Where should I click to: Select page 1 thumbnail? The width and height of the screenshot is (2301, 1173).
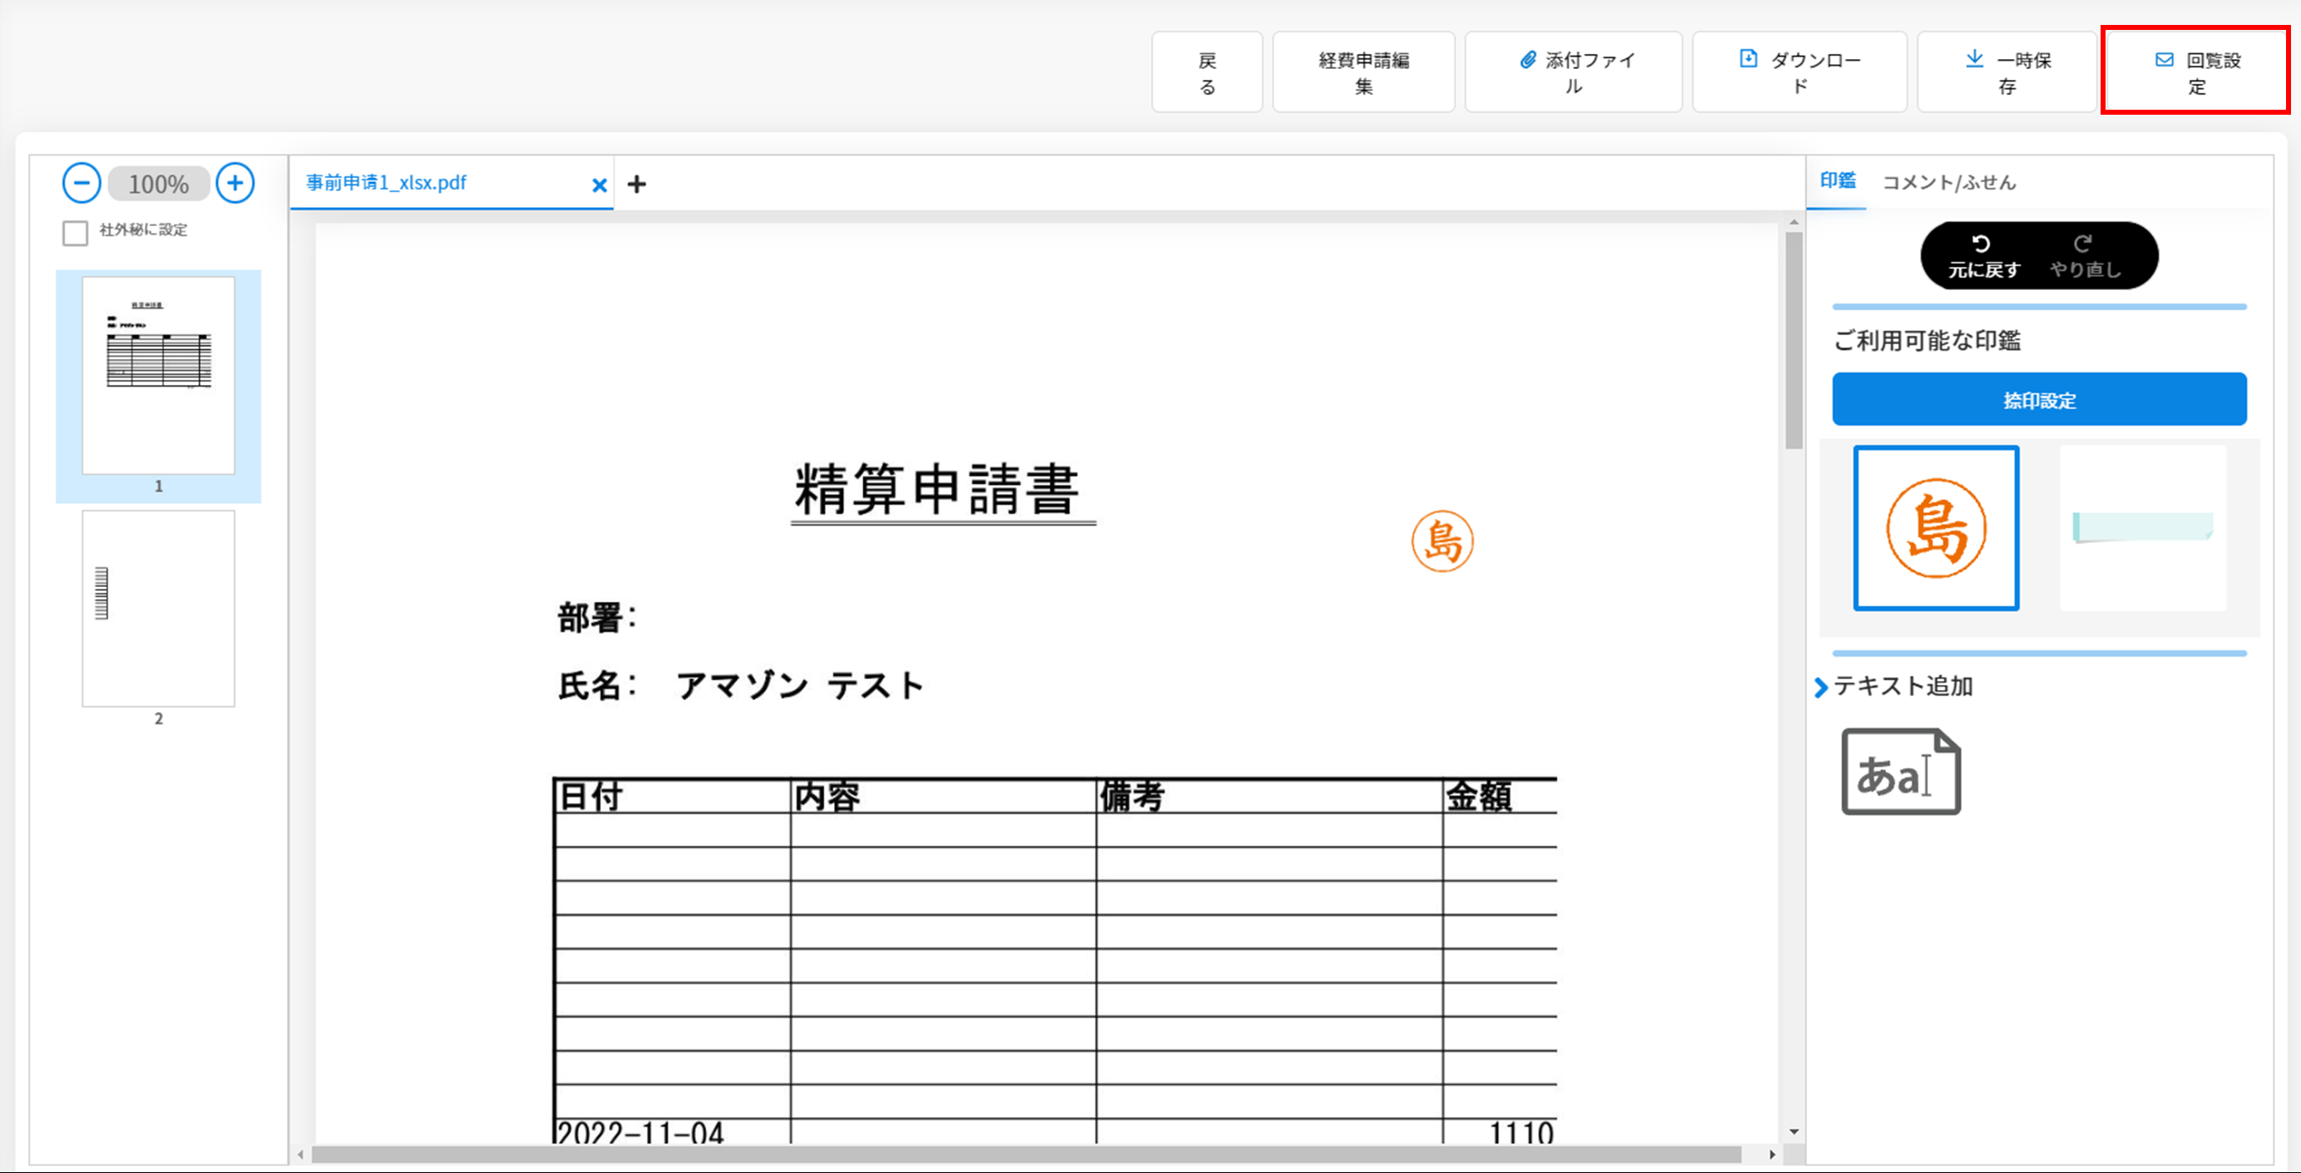click(x=158, y=375)
